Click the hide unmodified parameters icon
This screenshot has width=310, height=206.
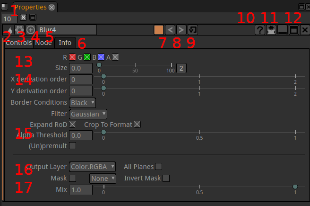point(271,30)
